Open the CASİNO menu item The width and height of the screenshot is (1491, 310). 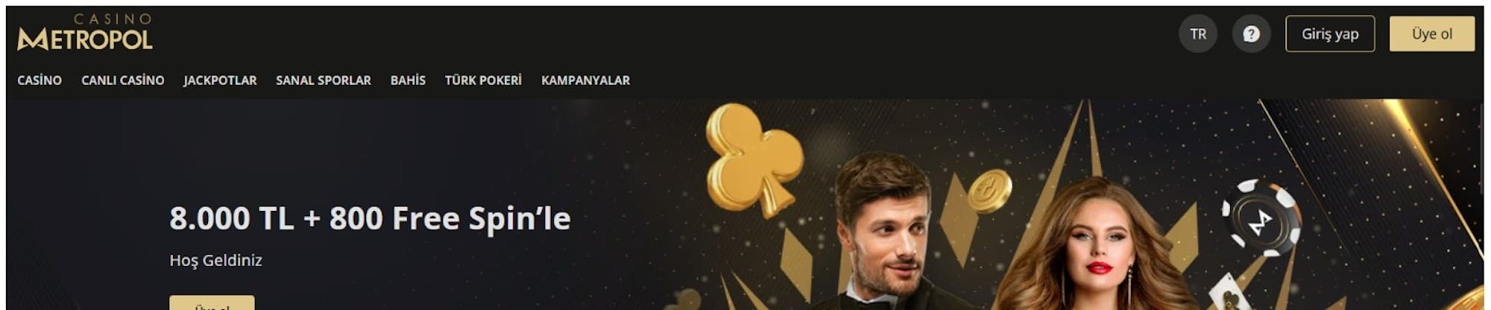(40, 80)
